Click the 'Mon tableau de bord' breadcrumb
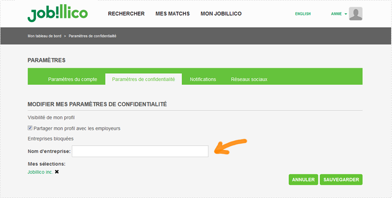 (x=44, y=36)
